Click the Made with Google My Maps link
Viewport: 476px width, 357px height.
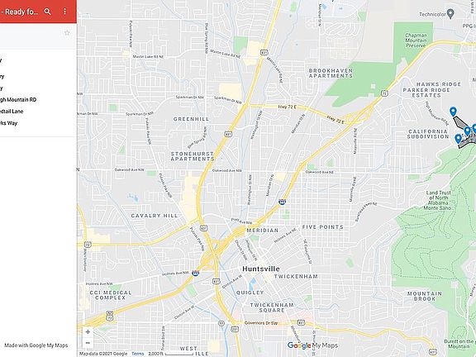point(36,345)
